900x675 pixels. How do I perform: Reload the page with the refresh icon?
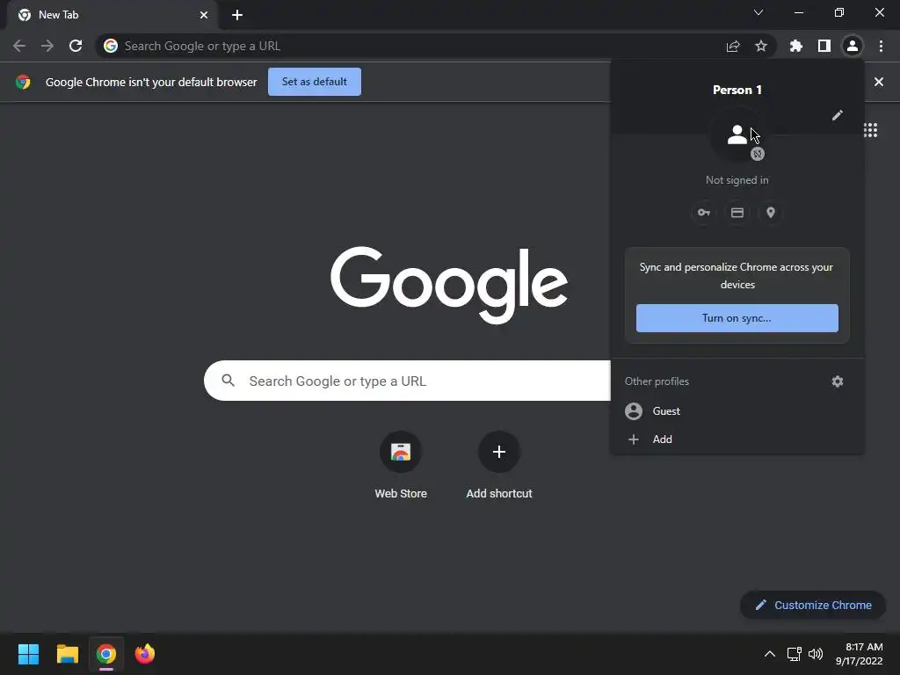76,46
